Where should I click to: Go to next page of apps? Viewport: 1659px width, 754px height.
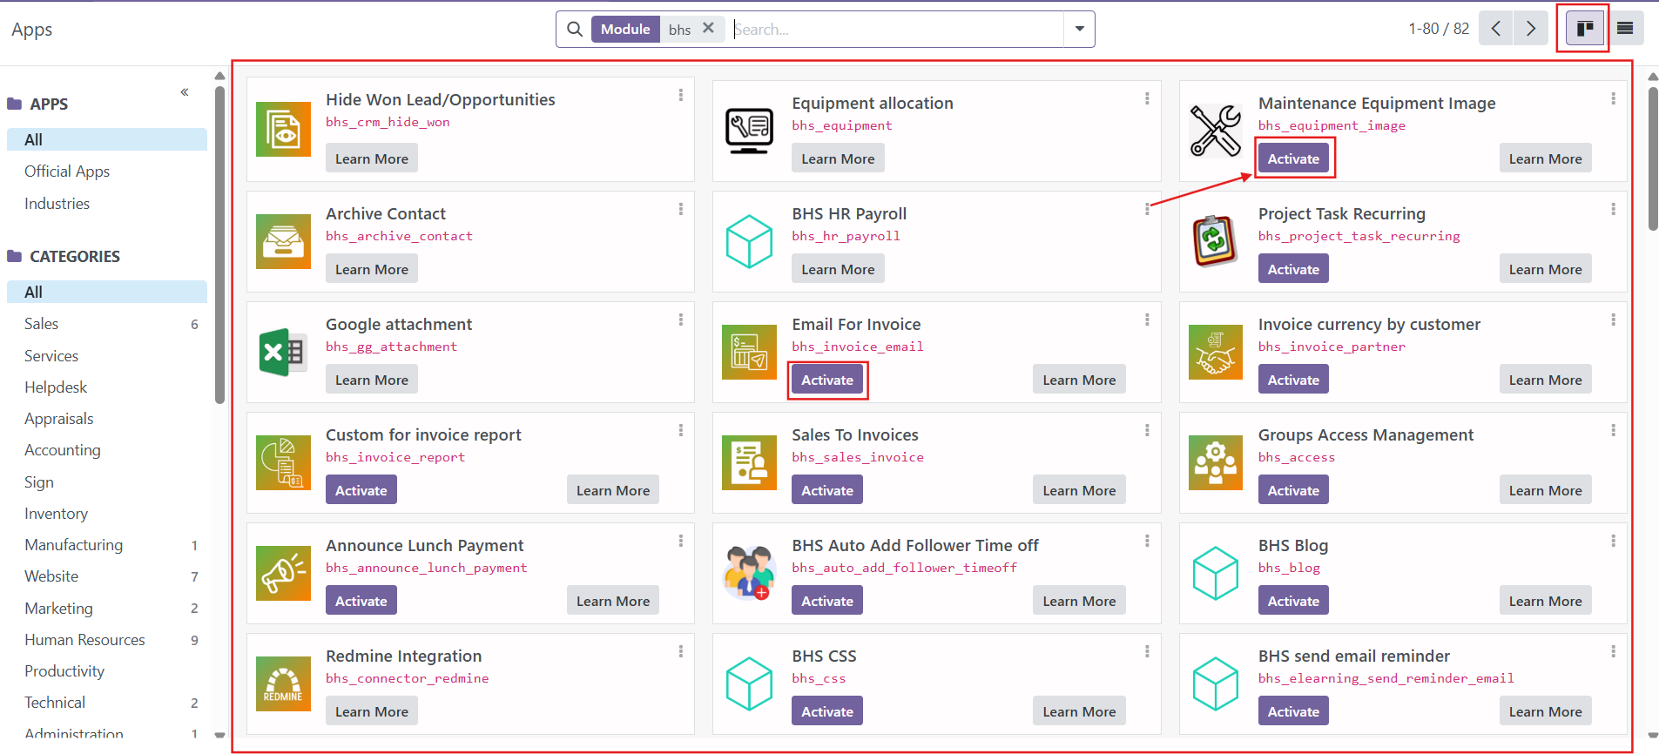coord(1531,29)
